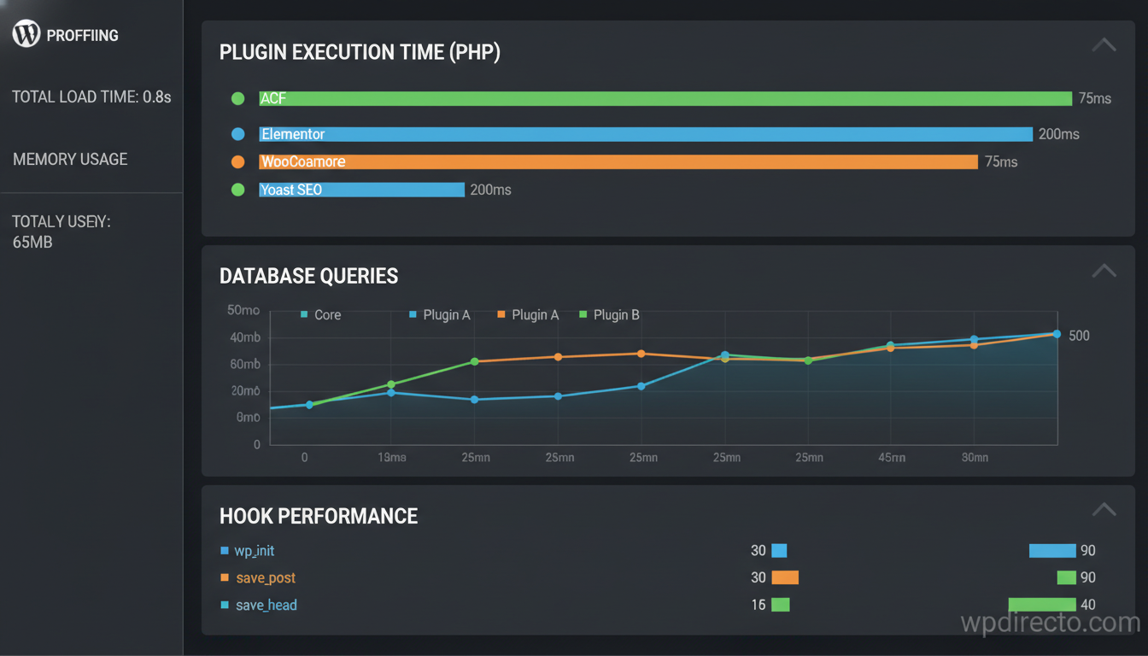Click the 200ms value beside the Elementor bar
This screenshot has height=656, width=1148.
pyautogui.click(x=1059, y=134)
